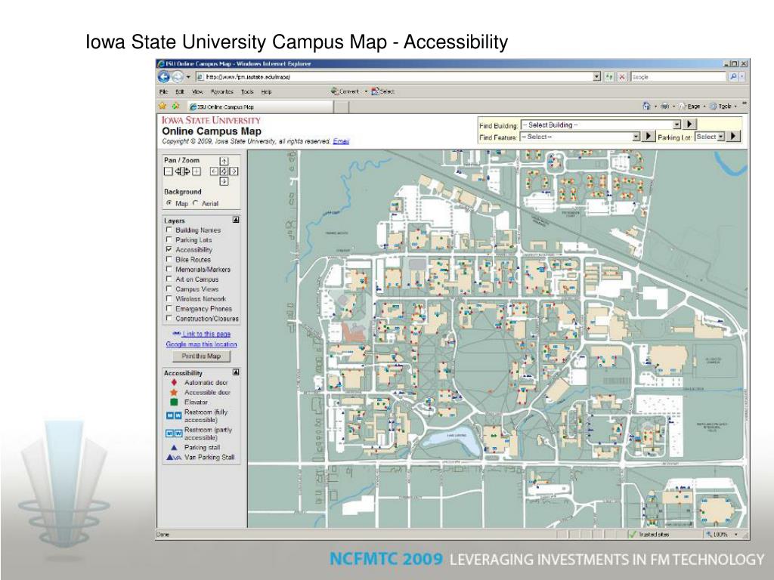Click the Home icon in command bar
The image size is (774, 580).
pyautogui.click(x=647, y=106)
